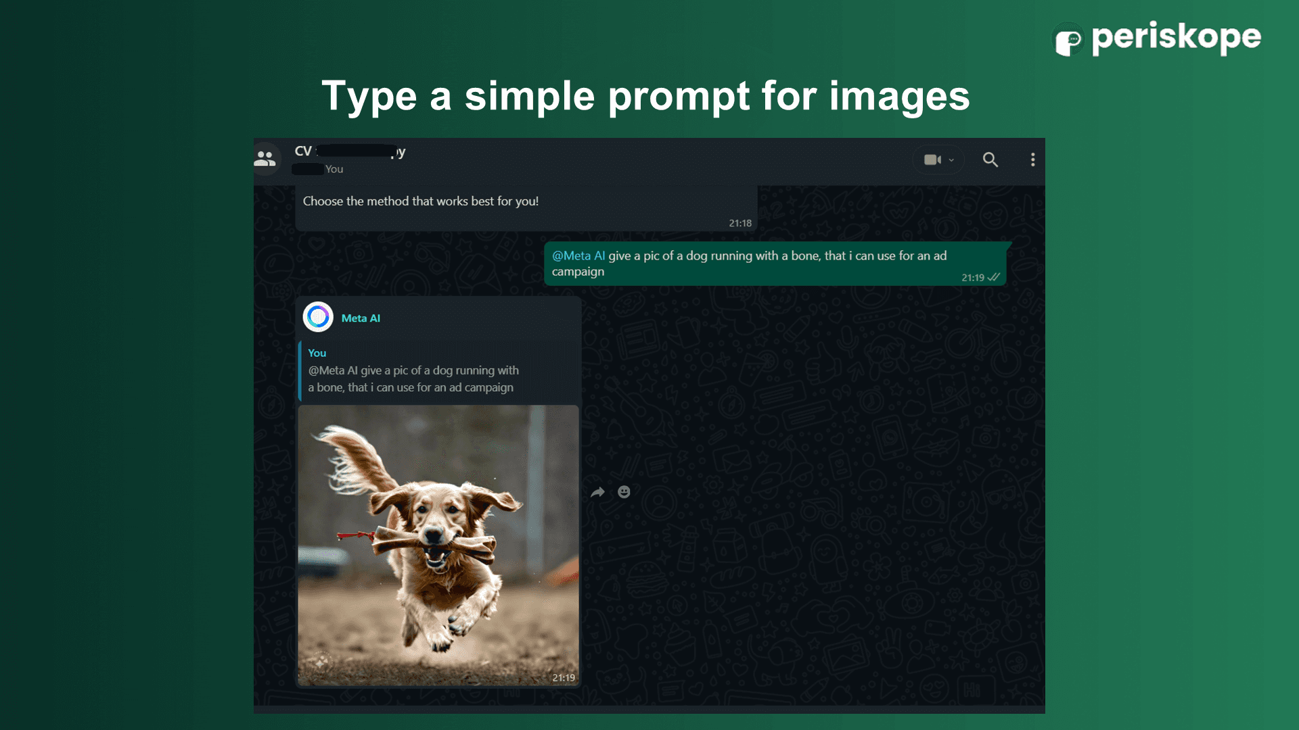The width and height of the screenshot is (1299, 730).
Task: Click the emoji reaction smiley icon
Action: tap(624, 492)
